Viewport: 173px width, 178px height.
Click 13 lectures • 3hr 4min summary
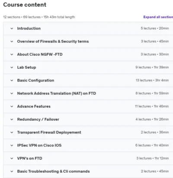(x=152, y=80)
